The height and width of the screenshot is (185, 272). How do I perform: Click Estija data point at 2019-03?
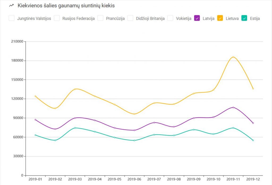(75, 128)
